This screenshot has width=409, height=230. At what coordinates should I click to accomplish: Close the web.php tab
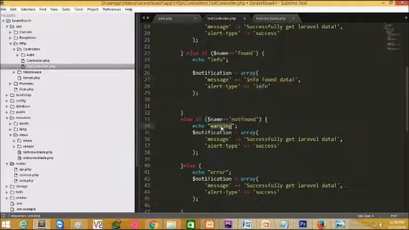196,19
